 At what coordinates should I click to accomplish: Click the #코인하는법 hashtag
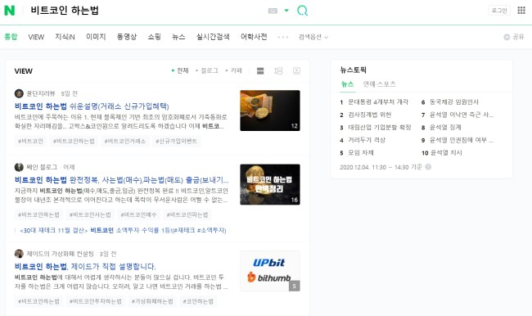pyautogui.click(x=198, y=301)
